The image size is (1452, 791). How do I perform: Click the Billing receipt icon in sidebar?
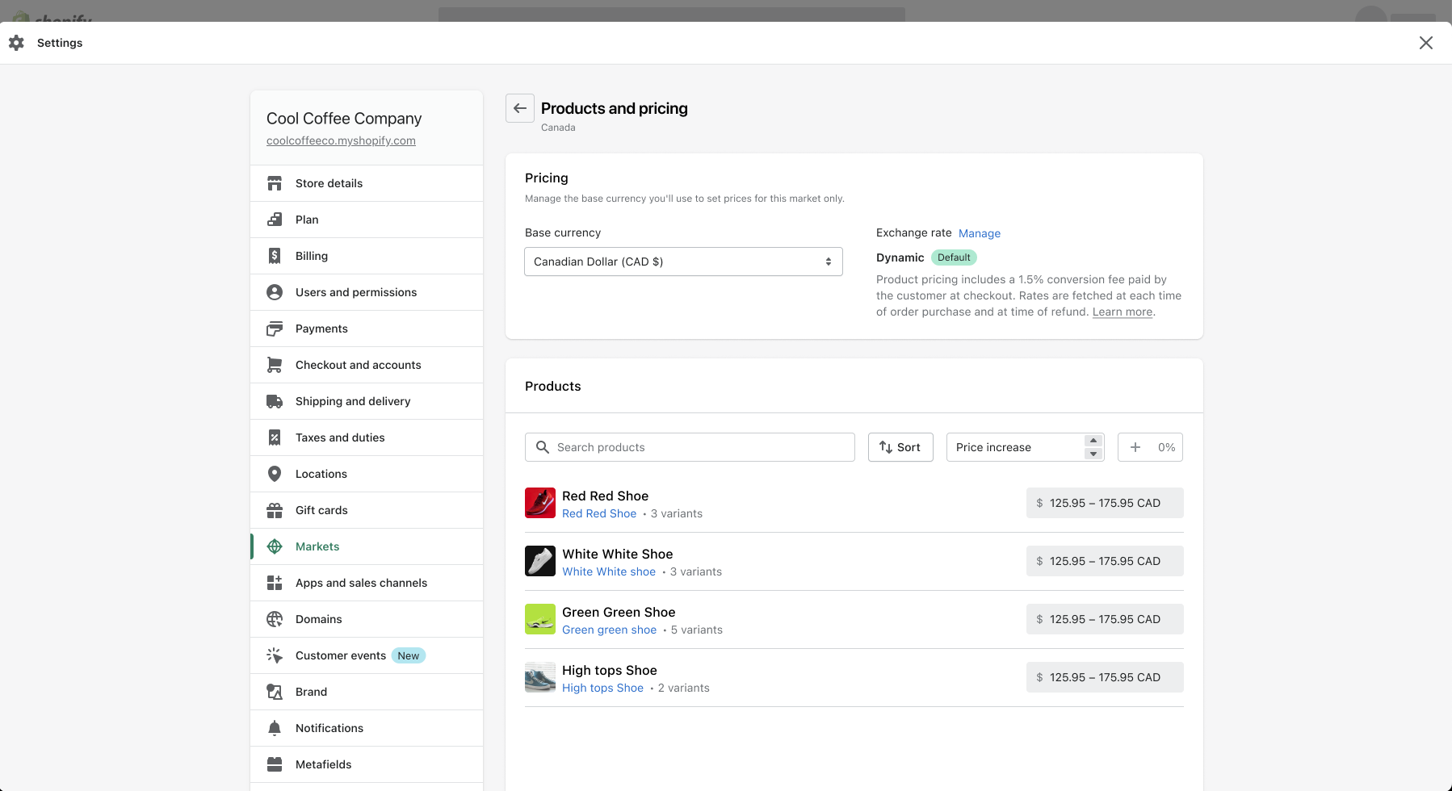(x=275, y=256)
